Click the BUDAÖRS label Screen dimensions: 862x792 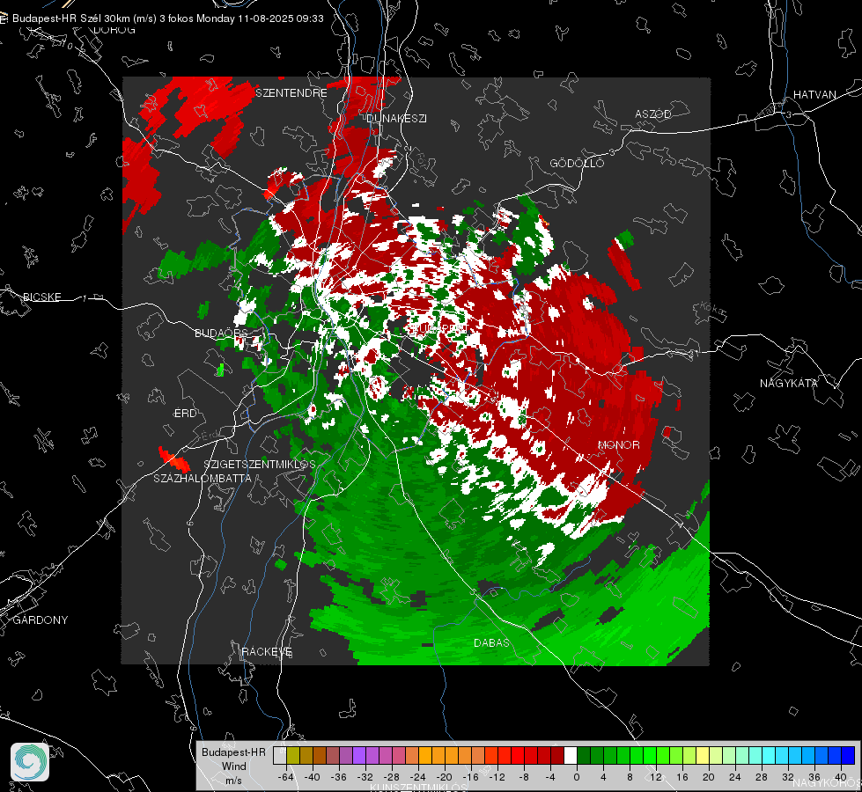pos(222,333)
